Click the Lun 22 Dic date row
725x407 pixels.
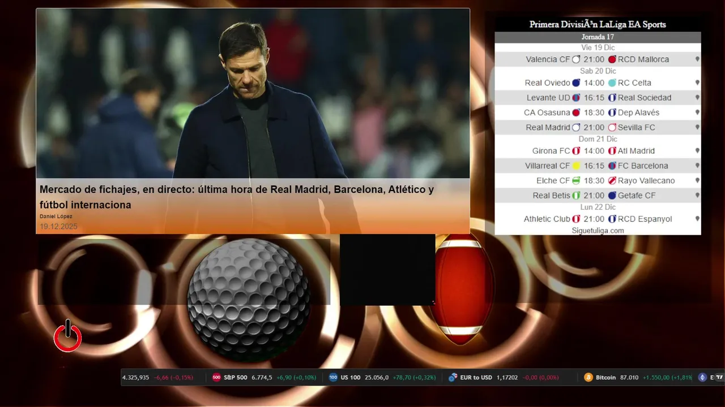click(x=598, y=207)
